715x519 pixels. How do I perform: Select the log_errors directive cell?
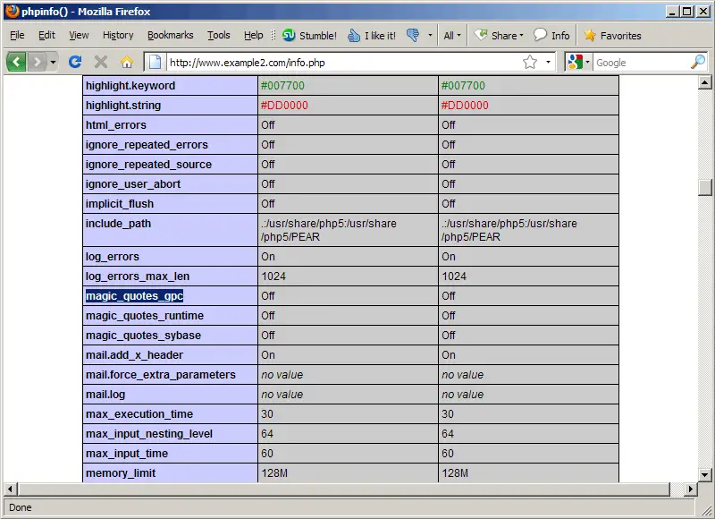point(170,257)
